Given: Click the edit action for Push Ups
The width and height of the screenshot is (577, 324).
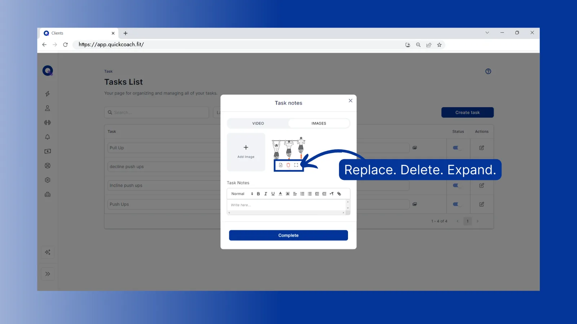Looking at the screenshot, I should click(x=481, y=204).
